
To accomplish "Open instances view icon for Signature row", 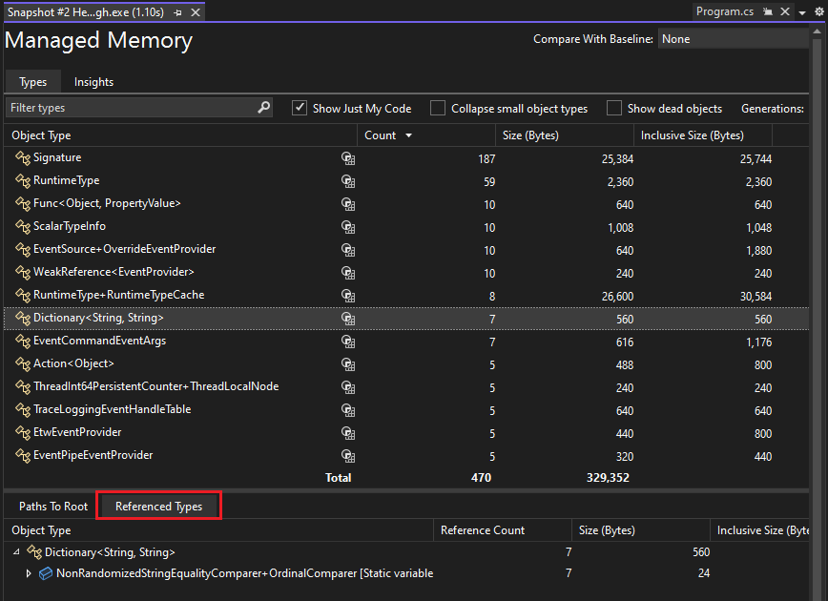I will tap(347, 158).
